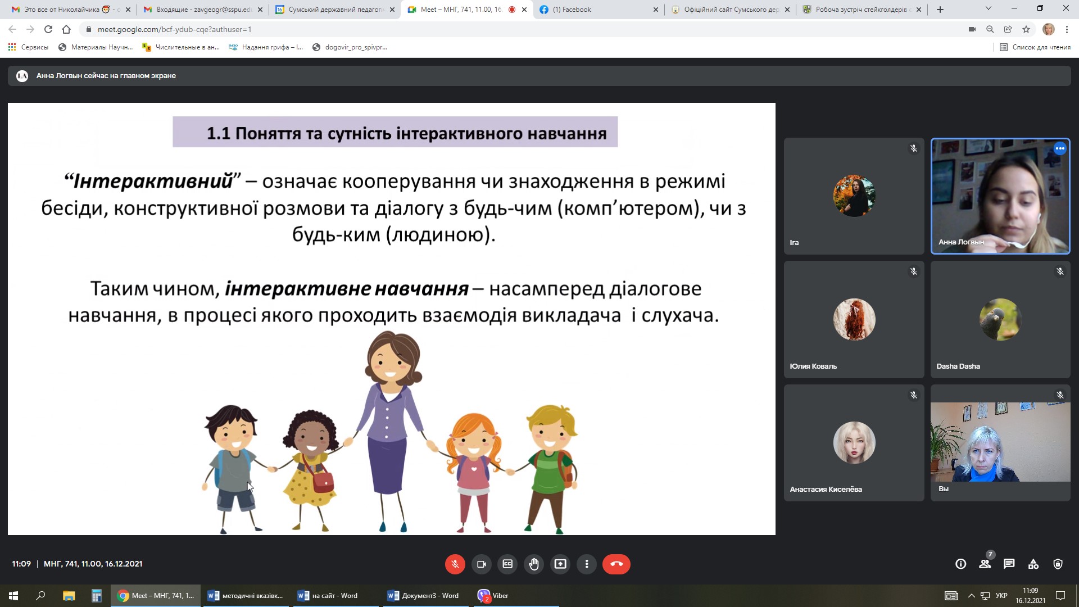The width and height of the screenshot is (1079, 607).
Task: Raise hand in the meeting
Action: point(534,564)
